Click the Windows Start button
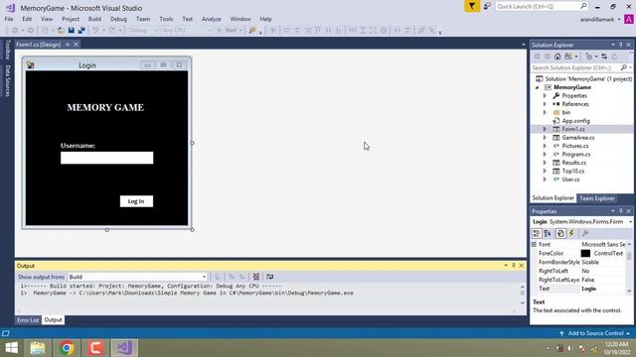Screen dimensions: 636x357 11,348
